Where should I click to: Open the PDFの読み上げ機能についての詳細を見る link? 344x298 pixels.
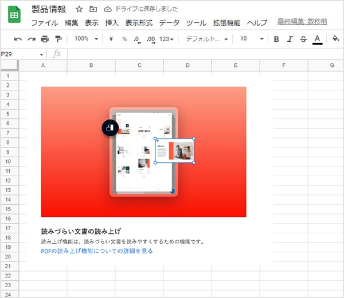coord(97,251)
